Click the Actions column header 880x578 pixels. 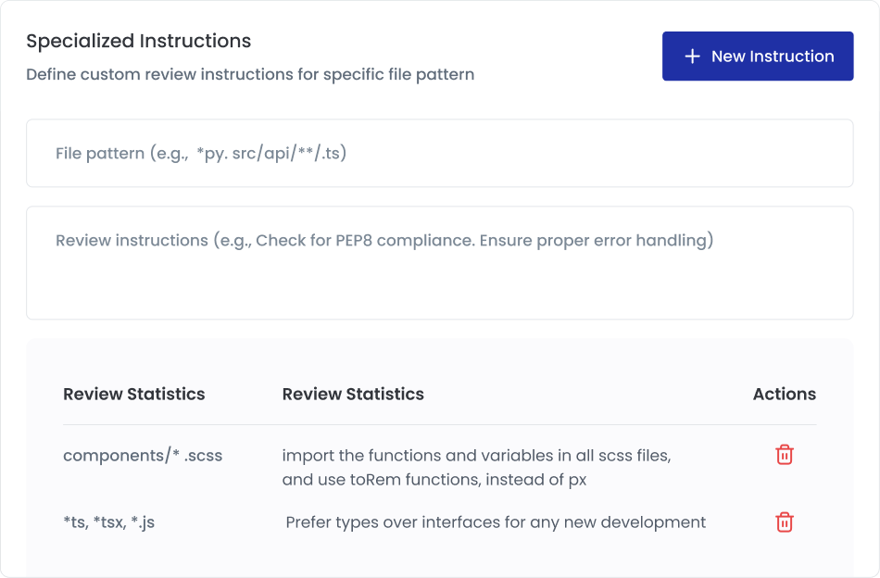click(784, 394)
